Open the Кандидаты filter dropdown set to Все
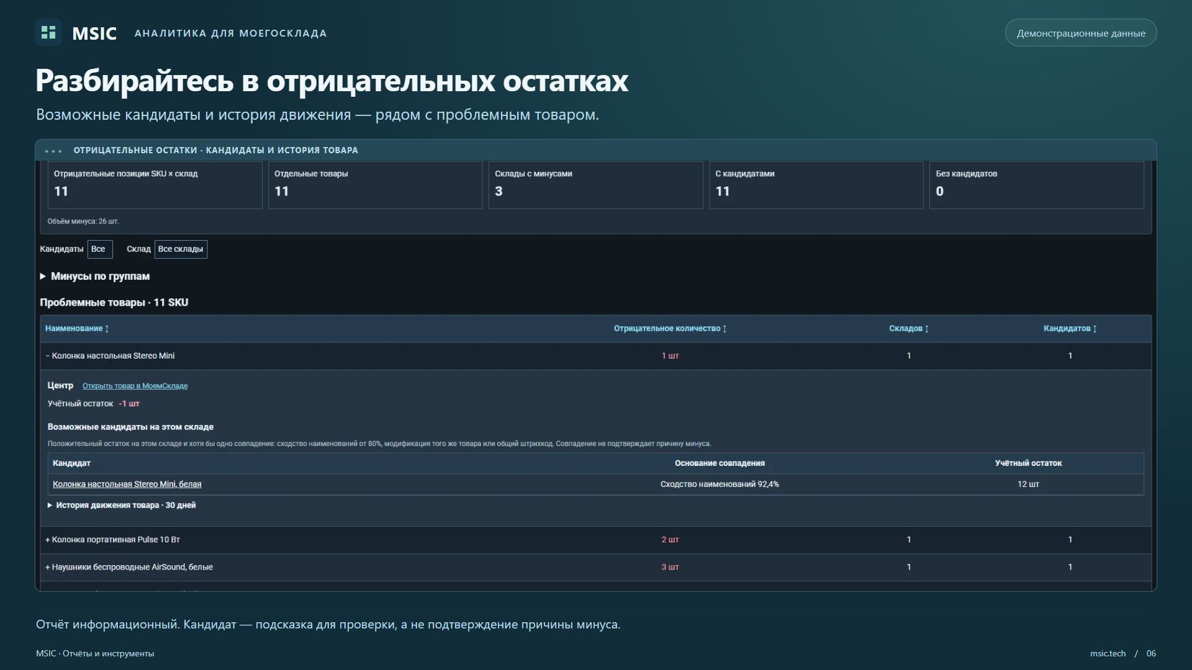The width and height of the screenshot is (1192, 670). pos(100,249)
